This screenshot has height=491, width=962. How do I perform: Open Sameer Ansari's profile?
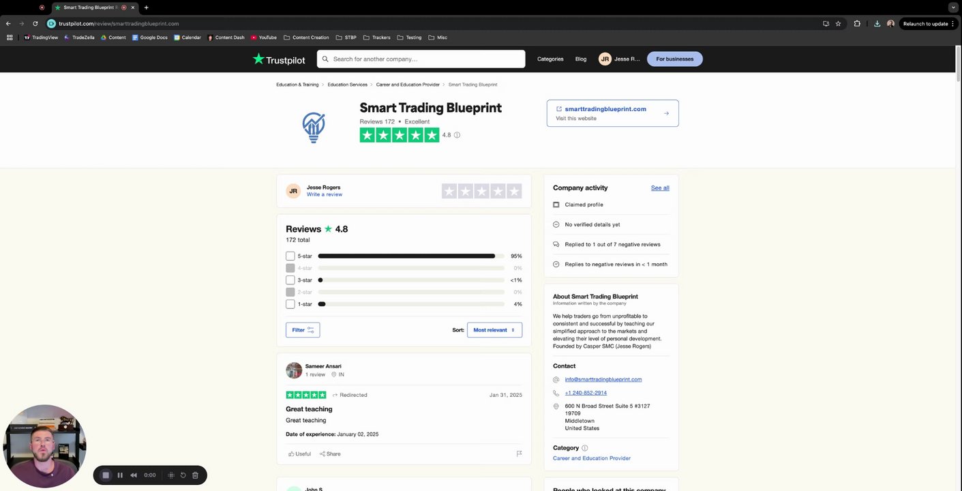(x=323, y=366)
